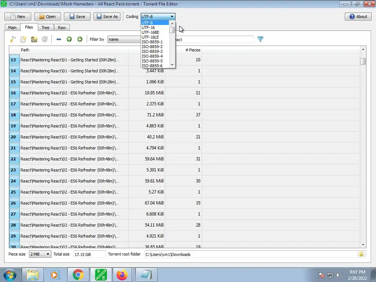Click the file table vertical scrollbar thumb
This screenshot has width=376, height=282.
tap(363, 61)
